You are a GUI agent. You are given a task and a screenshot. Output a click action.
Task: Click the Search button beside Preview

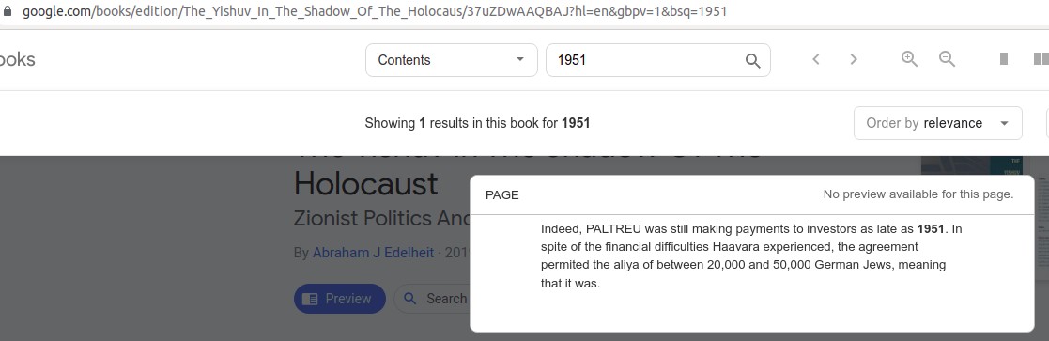tap(432, 299)
